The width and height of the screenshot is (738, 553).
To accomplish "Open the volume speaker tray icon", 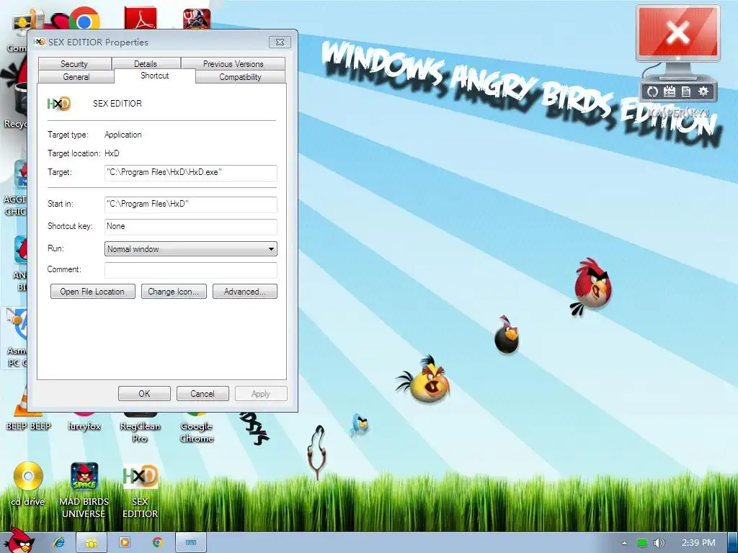I will (659, 543).
